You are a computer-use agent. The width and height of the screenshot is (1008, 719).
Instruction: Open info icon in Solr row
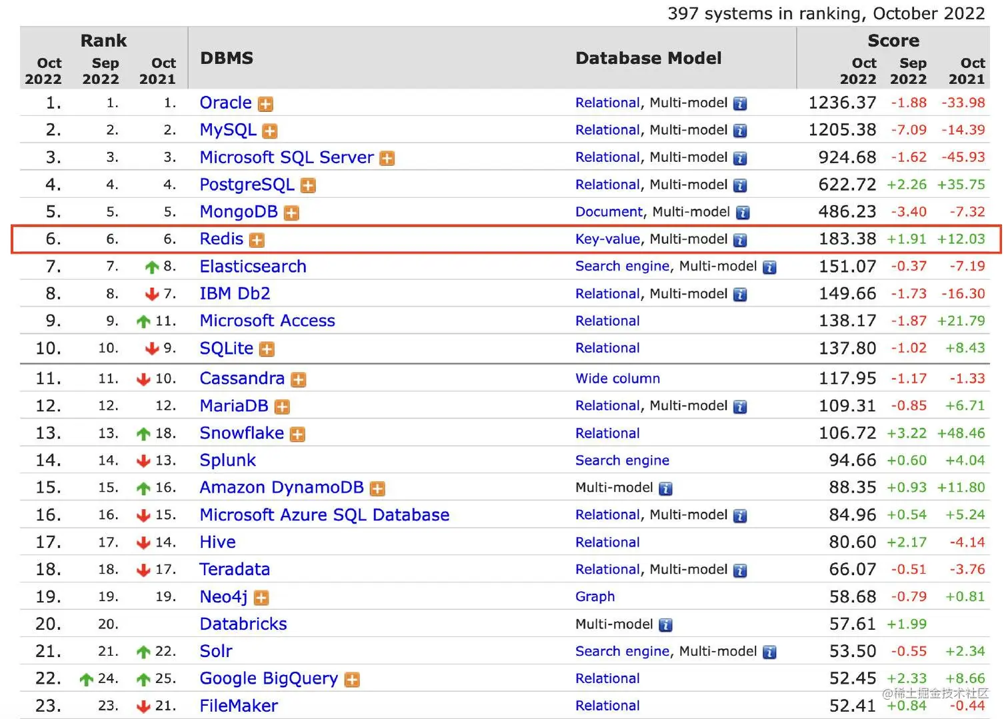point(769,653)
